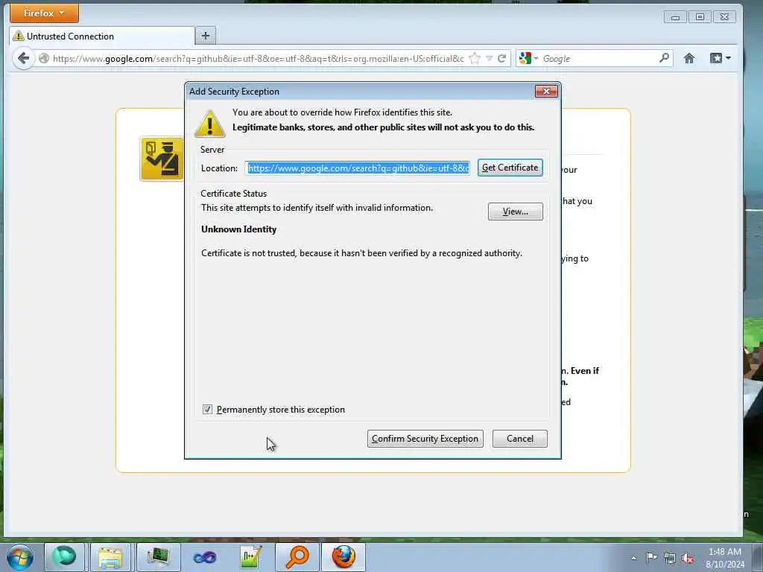Open the blue infinity app in taskbar

[x=204, y=557]
